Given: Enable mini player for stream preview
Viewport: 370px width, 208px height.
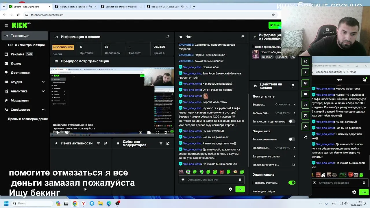Looking at the screenshot, I should 140,132.
